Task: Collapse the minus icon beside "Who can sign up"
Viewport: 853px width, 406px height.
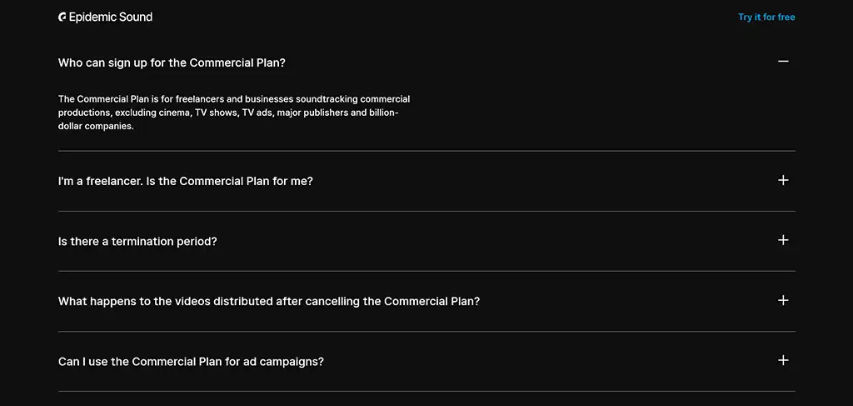Action: 783,62
